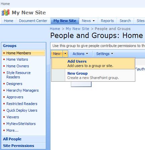Open the News tab
This screenshot has height=150, width=145.
click(86, 21)
